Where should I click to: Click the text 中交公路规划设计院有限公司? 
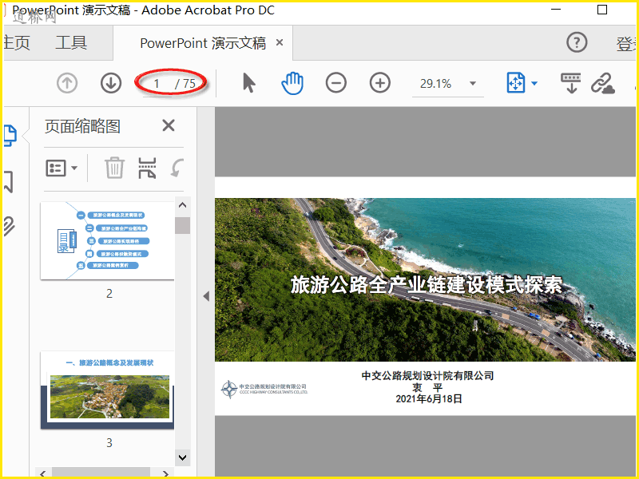pos(427,375)
